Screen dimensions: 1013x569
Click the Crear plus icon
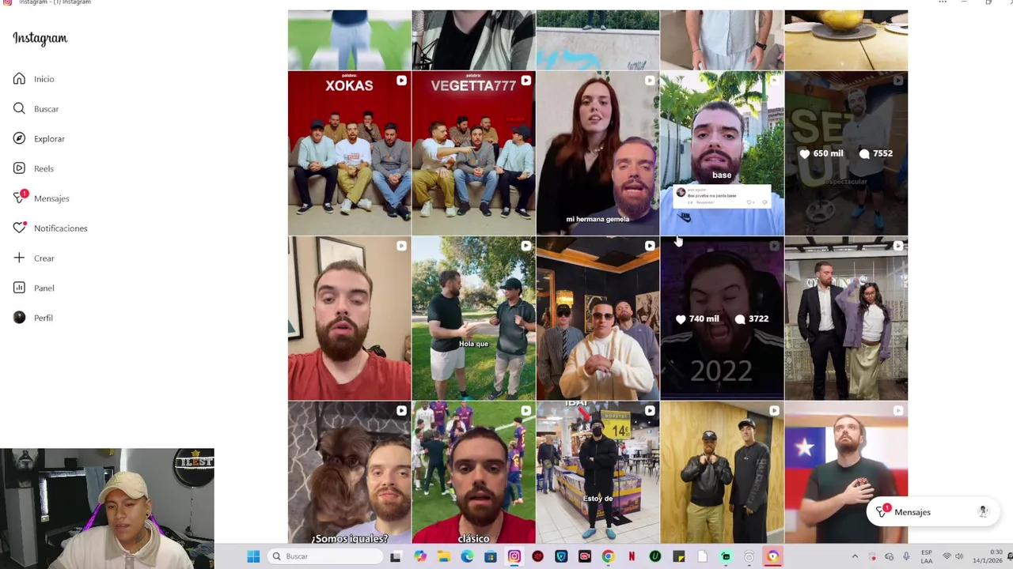[x=19, y=258]
